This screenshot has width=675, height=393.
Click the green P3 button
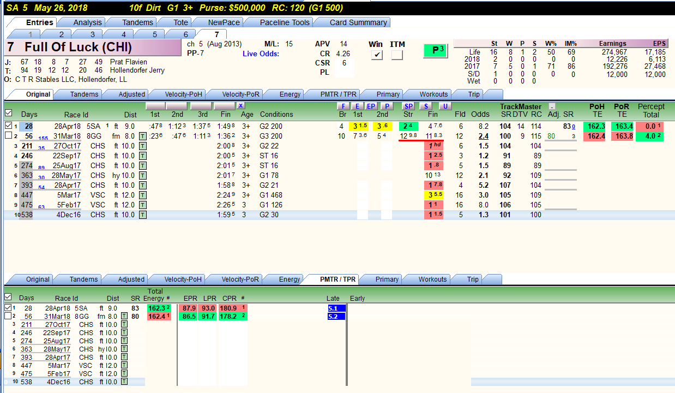[x=435, y=50]
